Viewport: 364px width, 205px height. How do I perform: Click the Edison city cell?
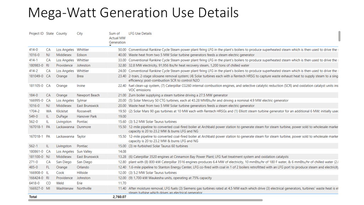point(82,55)
